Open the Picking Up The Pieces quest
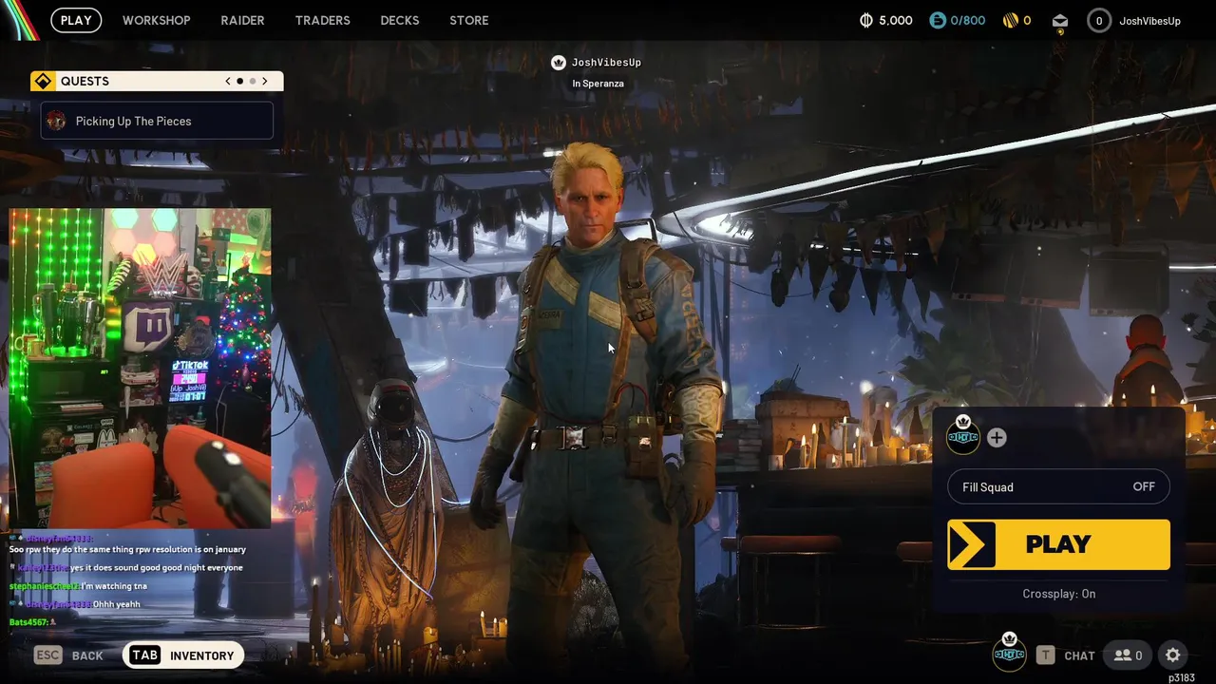Screen dimensions: 1216x684 pos(157,121)
